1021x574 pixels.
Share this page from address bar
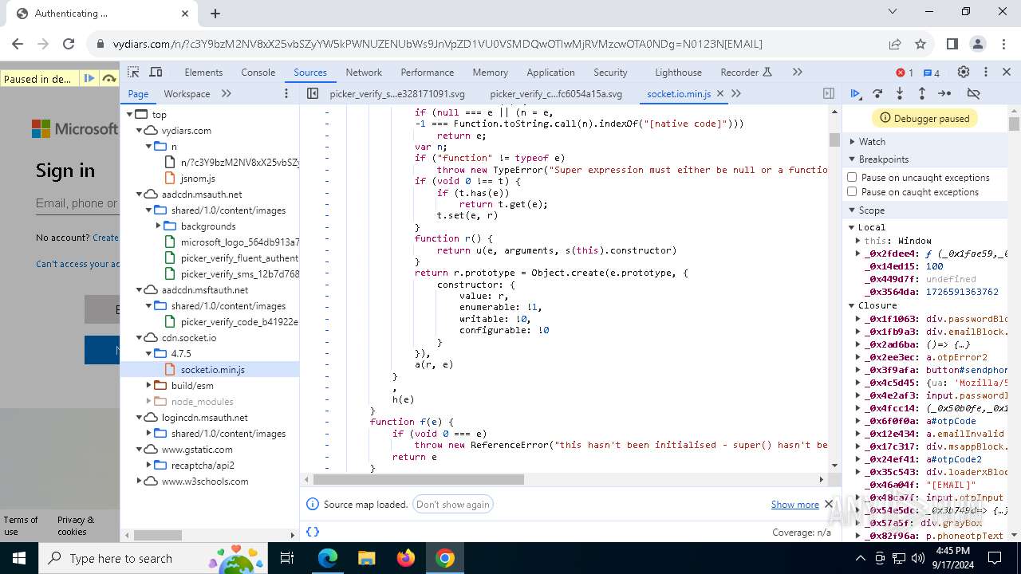click(895, 44)
